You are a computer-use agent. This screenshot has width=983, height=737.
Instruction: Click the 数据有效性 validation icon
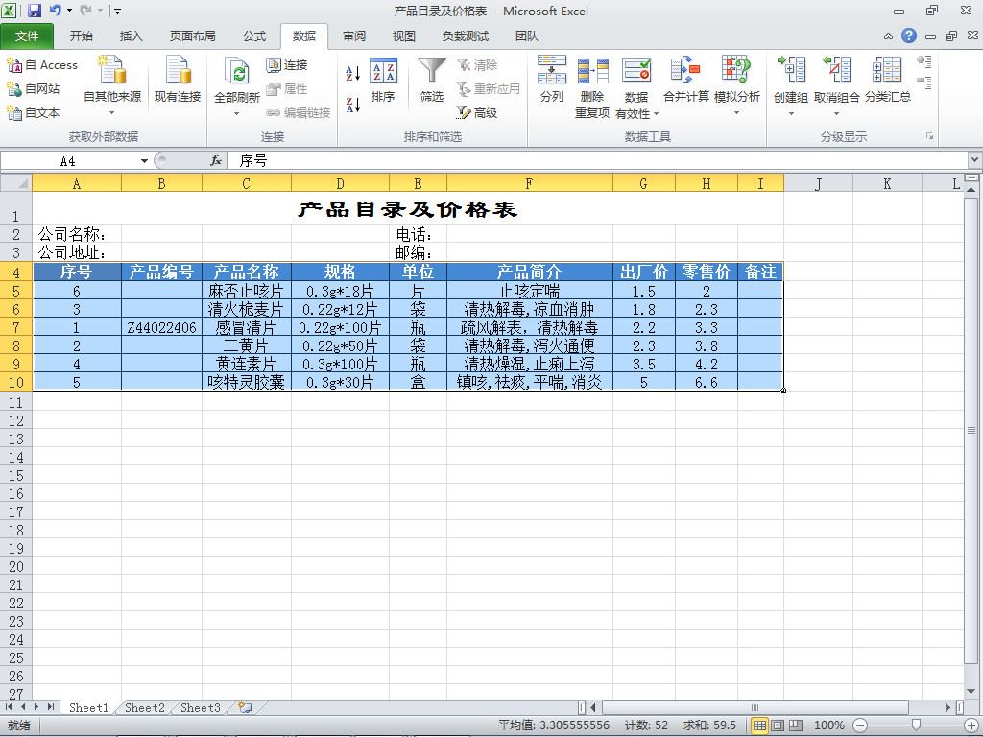636,70
